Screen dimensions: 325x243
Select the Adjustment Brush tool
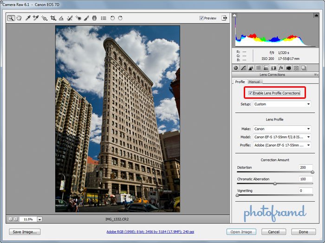[86, 18]
